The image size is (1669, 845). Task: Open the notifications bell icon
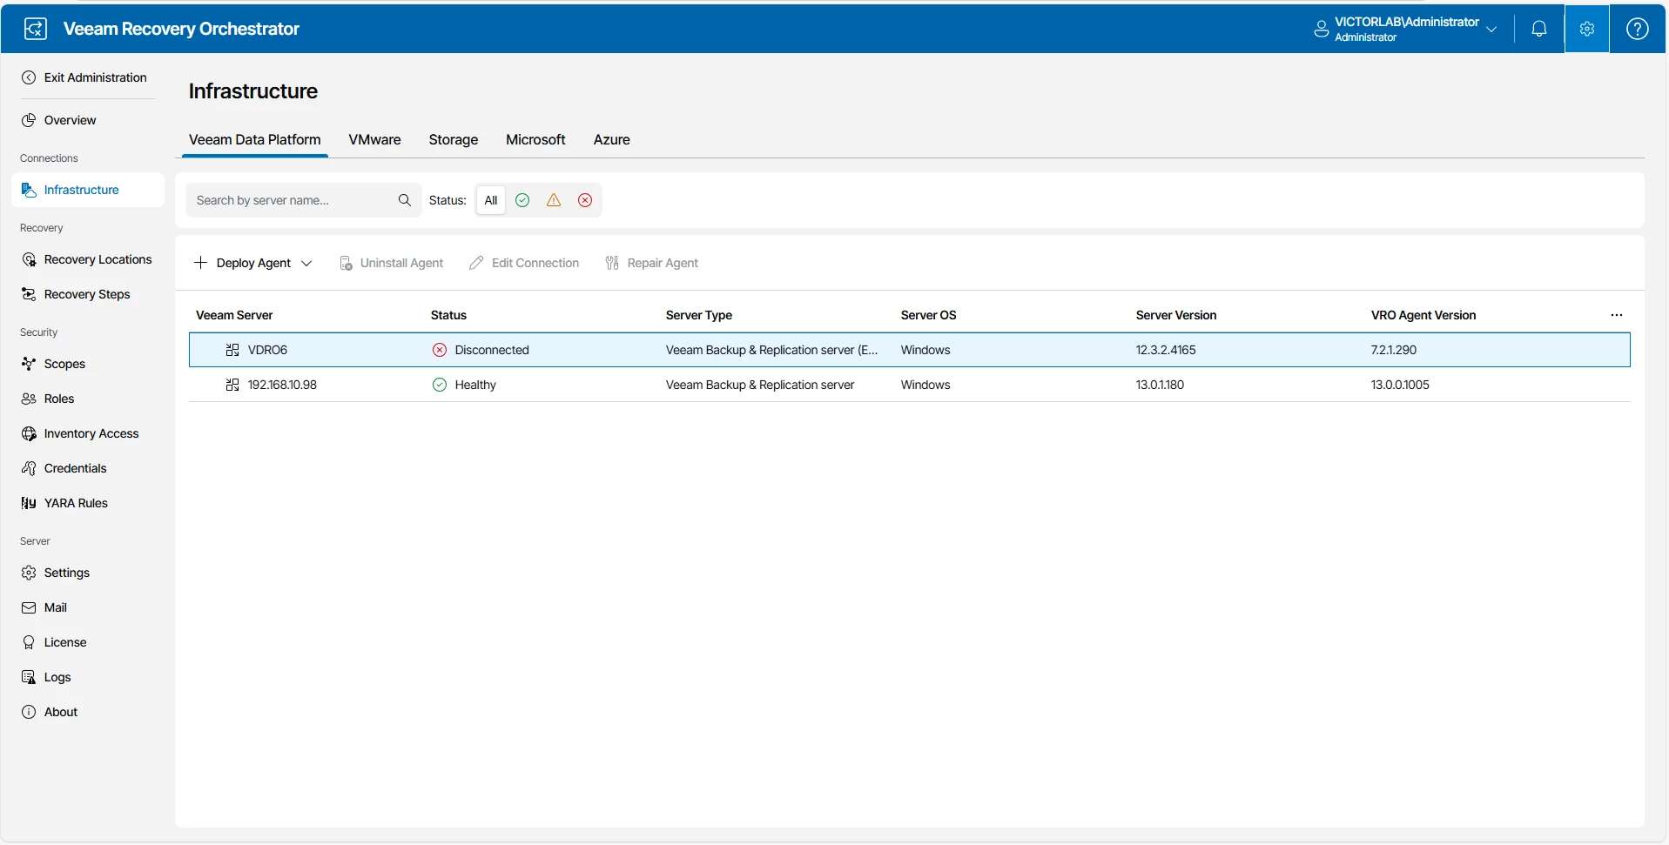click(1538, 29)
